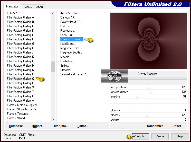The width and height of the screenshot is (191, 142).
Task: Select Filter Factory Gallery F
Action: (20, 39)
